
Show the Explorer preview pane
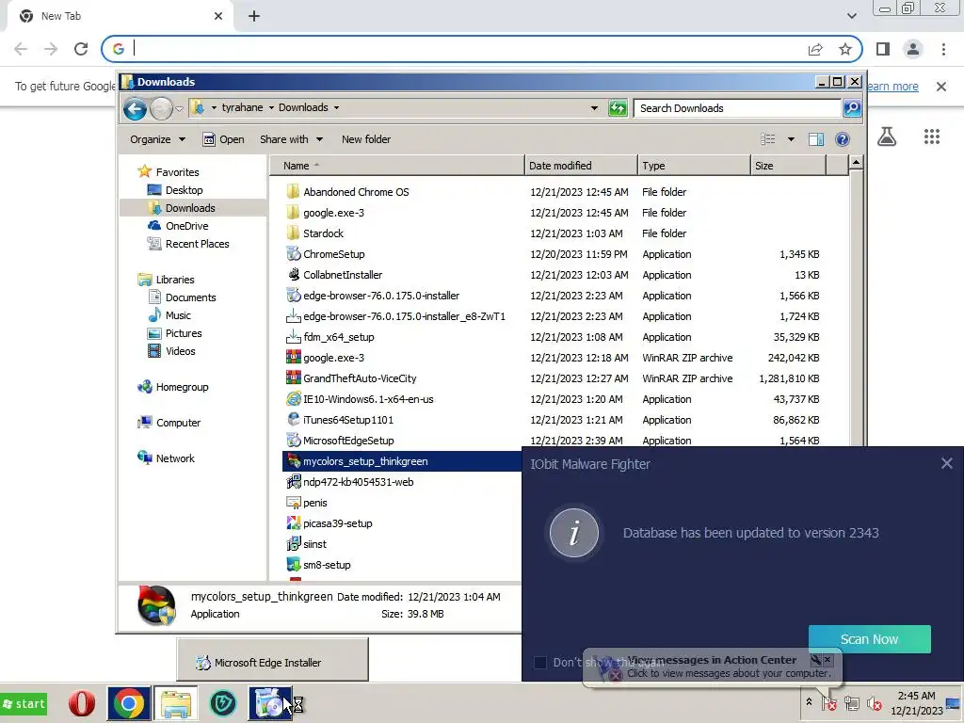coord(816,139)
